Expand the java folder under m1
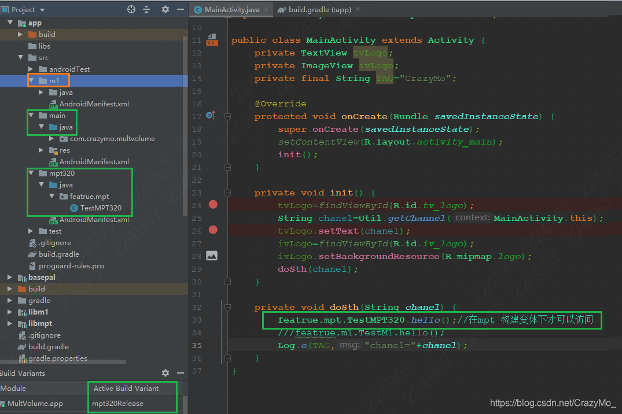 [x=41, y=92]
